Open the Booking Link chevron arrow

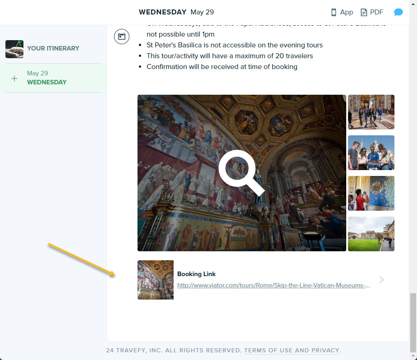tap(382, 280)
